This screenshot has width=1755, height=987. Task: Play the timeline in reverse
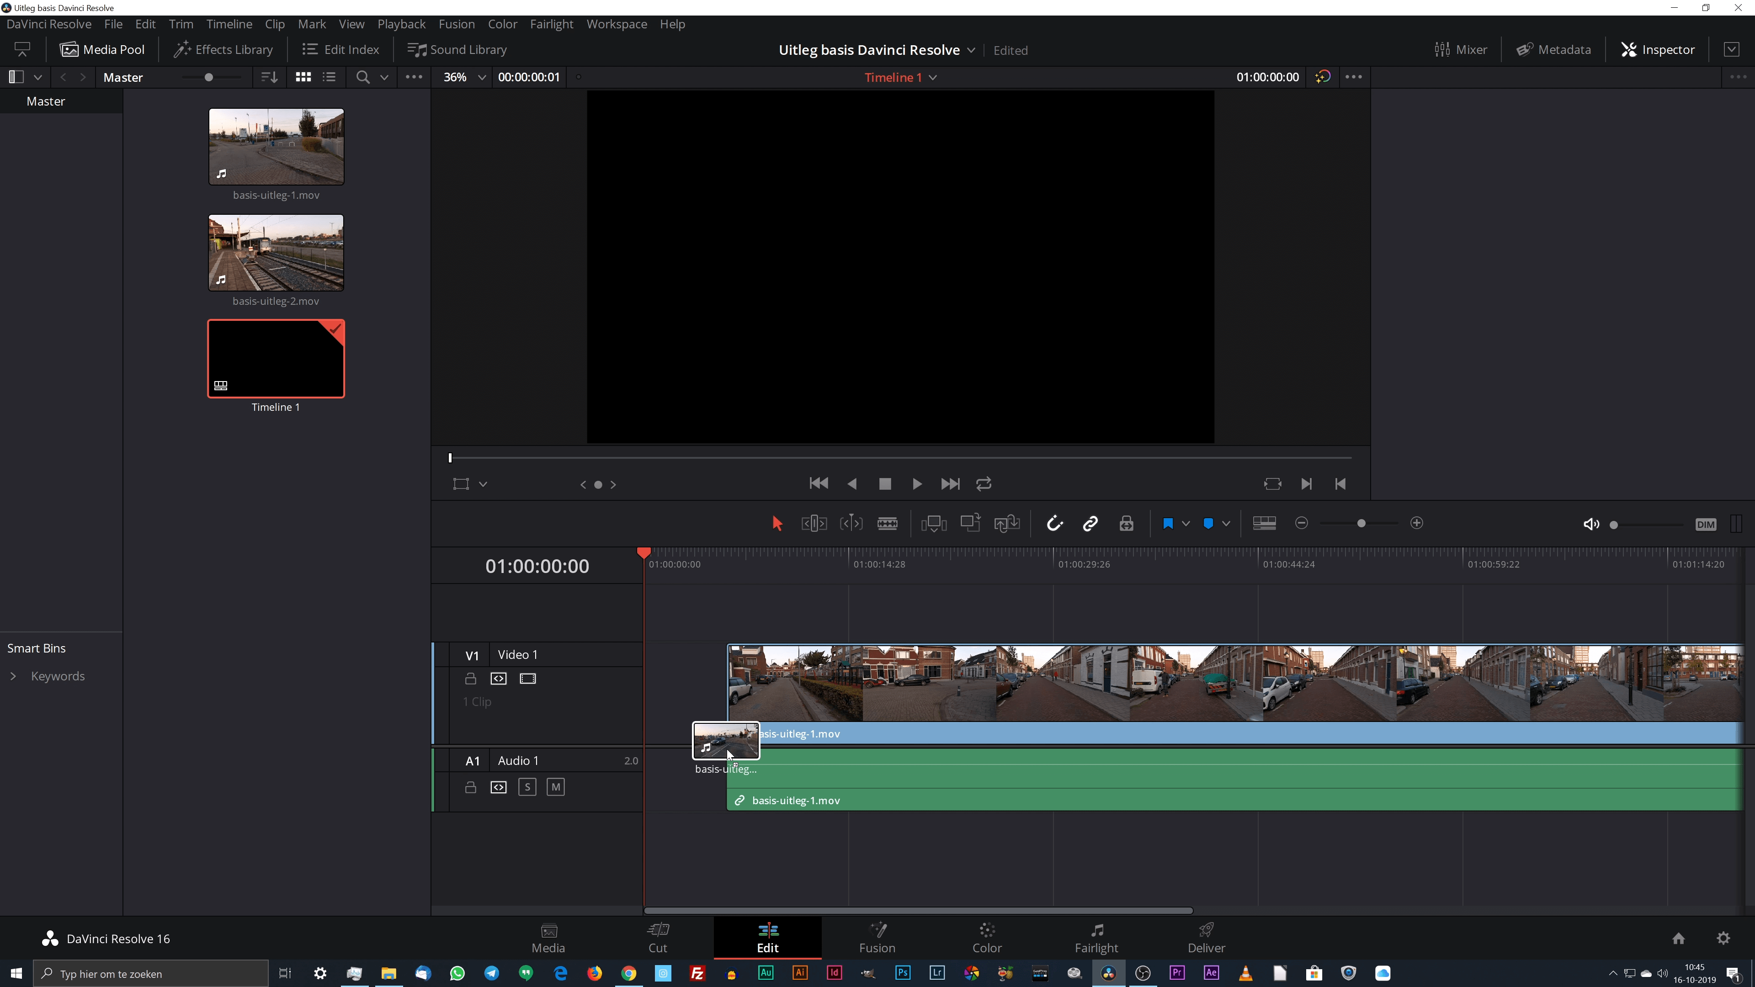tap(851, 483)
